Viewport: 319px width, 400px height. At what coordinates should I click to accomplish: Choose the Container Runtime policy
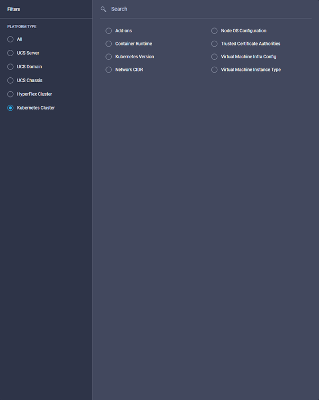click(x=109, y=44)
